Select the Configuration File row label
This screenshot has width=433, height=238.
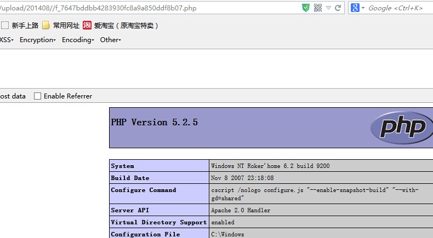[x=146, y=234]
